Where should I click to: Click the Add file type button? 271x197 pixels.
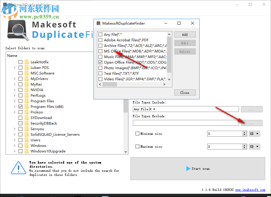(x=185, y=34)
